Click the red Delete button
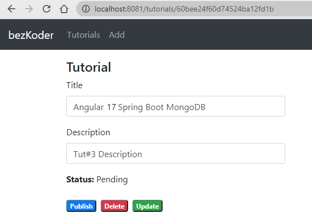312x219 pixels. point(114,206)
